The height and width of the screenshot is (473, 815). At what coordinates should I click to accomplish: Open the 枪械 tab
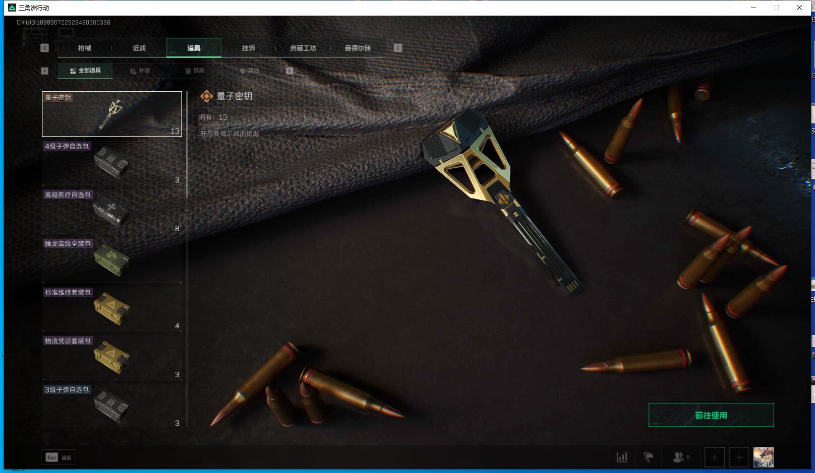click(85, 48)
